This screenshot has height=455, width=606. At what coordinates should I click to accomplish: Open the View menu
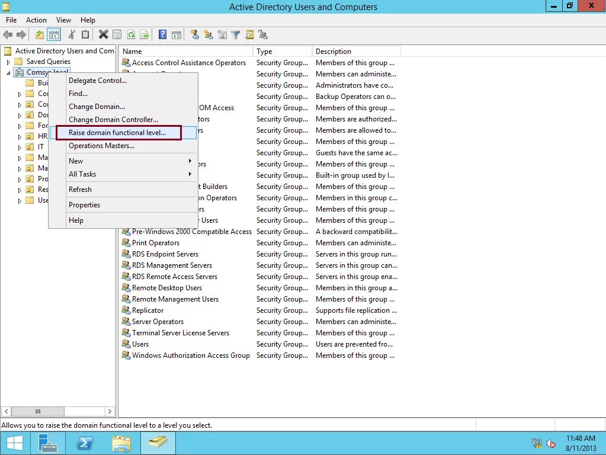(63, 20)
